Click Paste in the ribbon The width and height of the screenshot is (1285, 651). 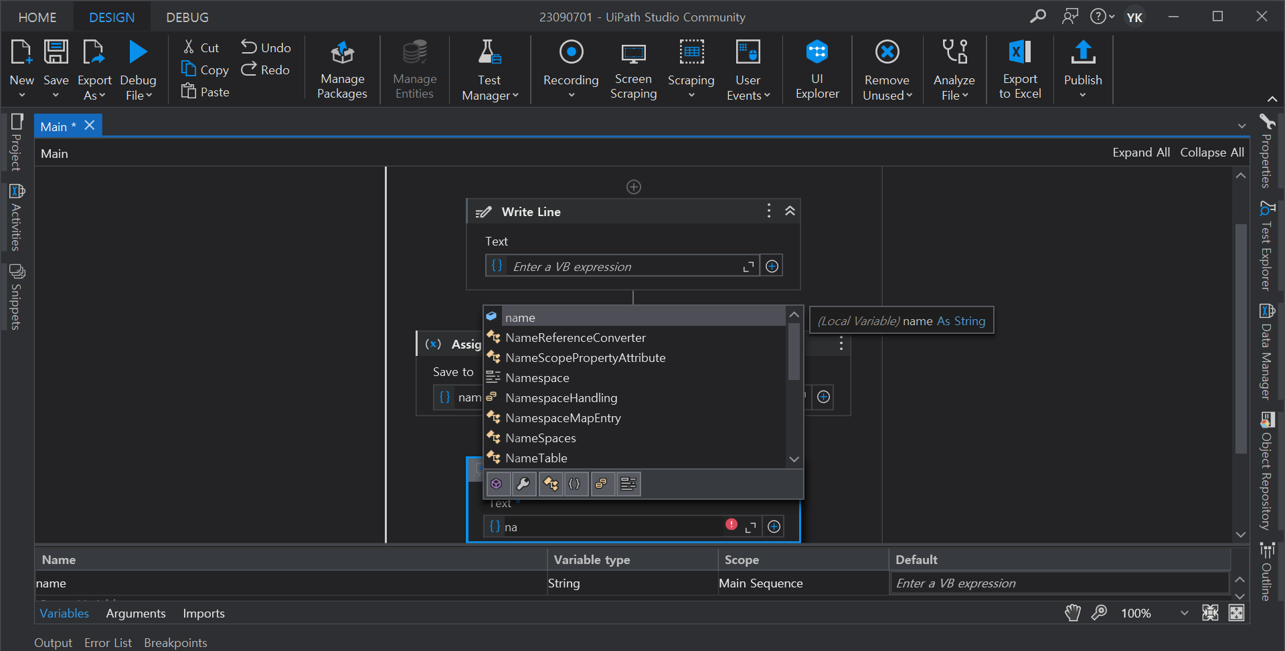205,92
